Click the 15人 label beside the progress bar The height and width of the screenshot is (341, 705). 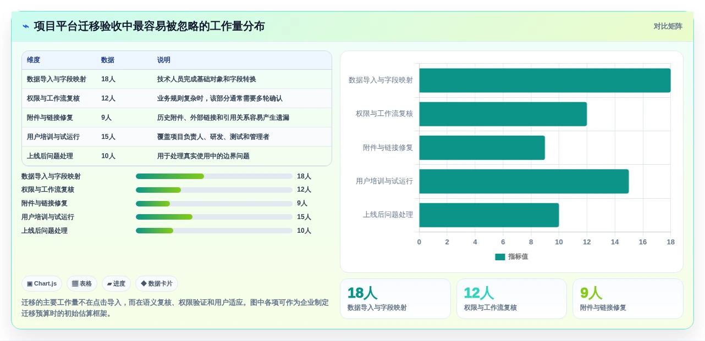pos(304,217)
